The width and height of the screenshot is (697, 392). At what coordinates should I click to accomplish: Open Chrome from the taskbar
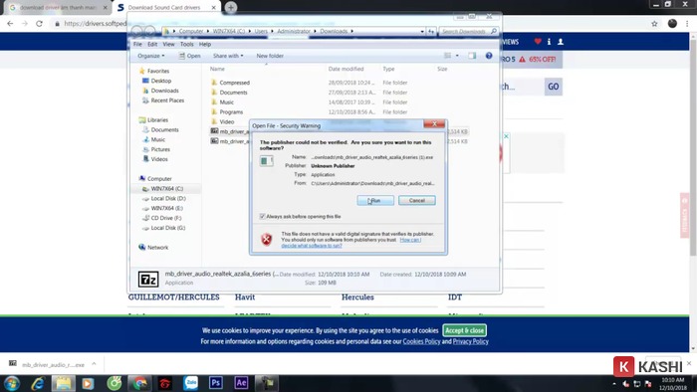pos(139,383)
